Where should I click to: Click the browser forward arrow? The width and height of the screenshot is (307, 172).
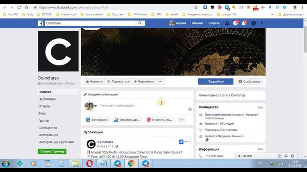(12, 8)
